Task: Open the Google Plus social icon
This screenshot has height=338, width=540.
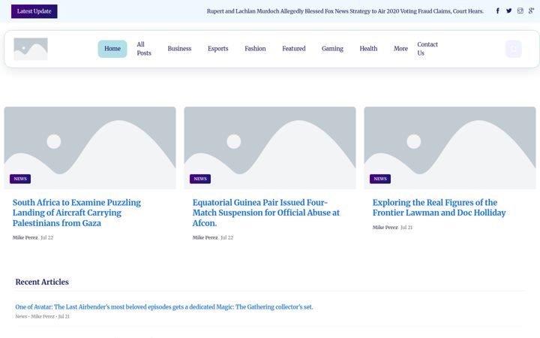Action: 532,11
